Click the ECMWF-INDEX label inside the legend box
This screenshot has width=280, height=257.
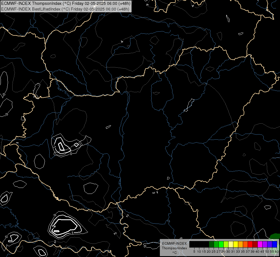pos(174,244)
